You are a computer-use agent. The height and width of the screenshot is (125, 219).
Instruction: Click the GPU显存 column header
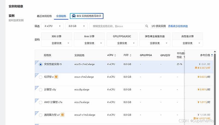(165, 55)
